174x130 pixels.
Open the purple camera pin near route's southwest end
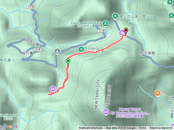tap(53, 89)
